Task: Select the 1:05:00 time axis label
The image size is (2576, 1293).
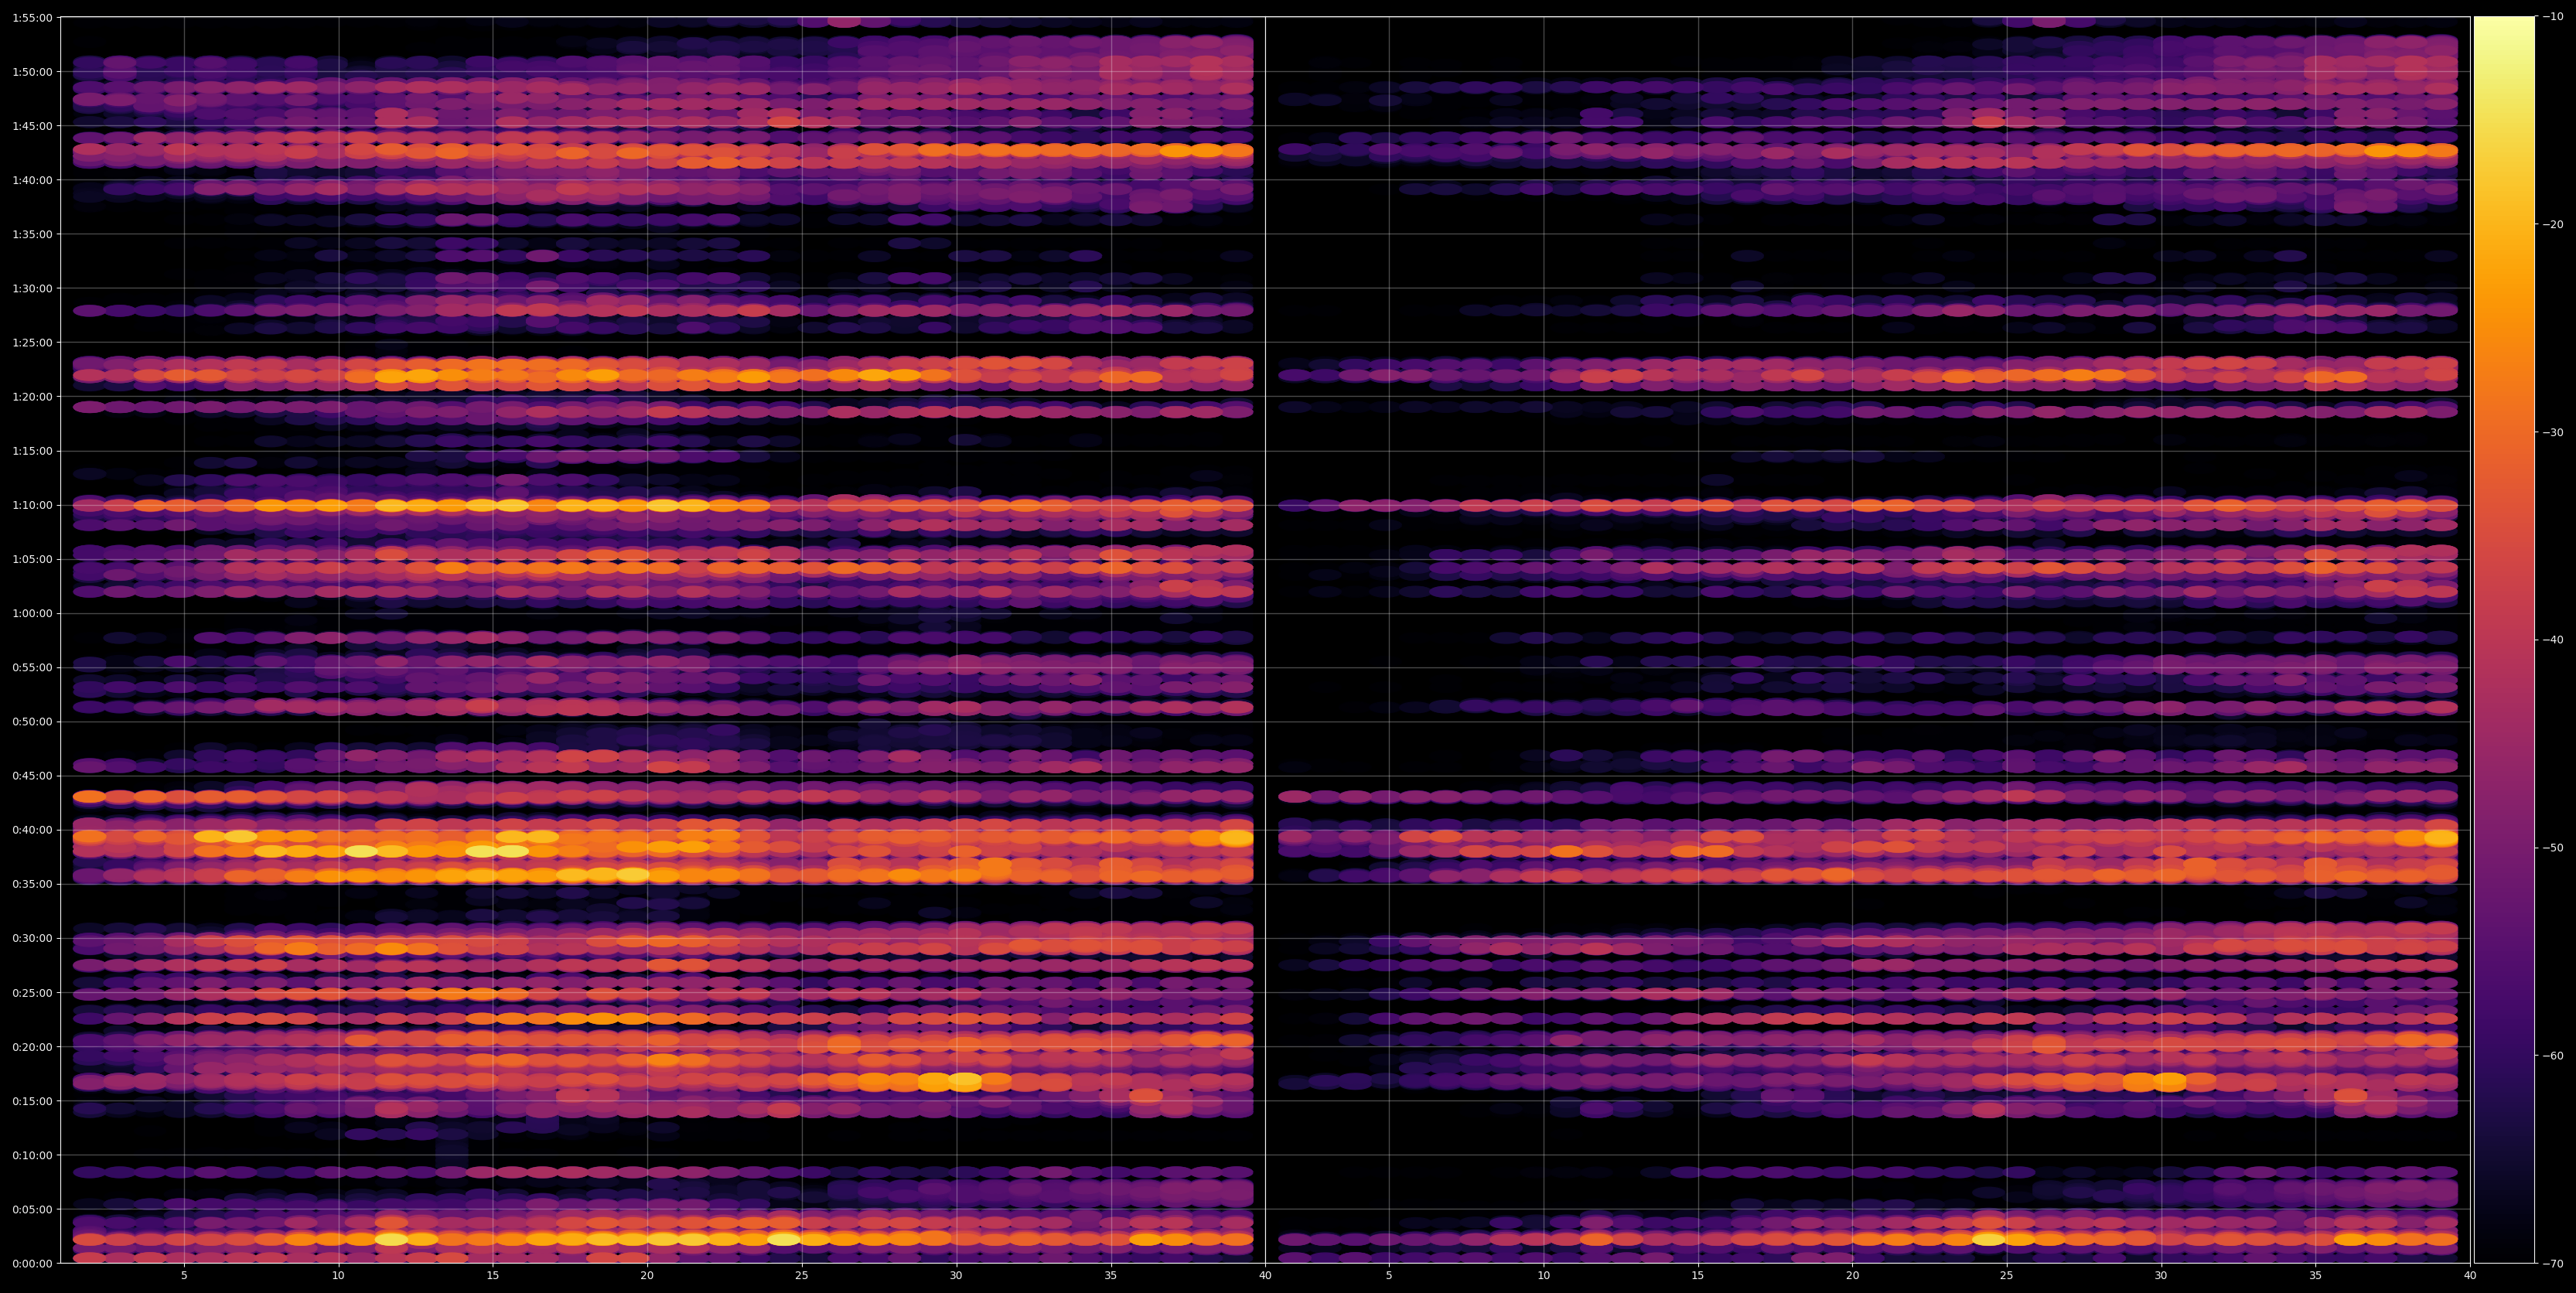Action: click(32, 559)
